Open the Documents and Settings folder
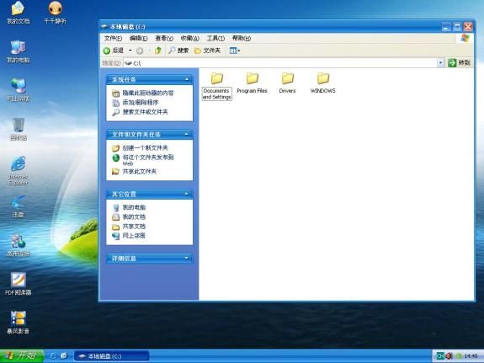 click(x=216, y=86)
